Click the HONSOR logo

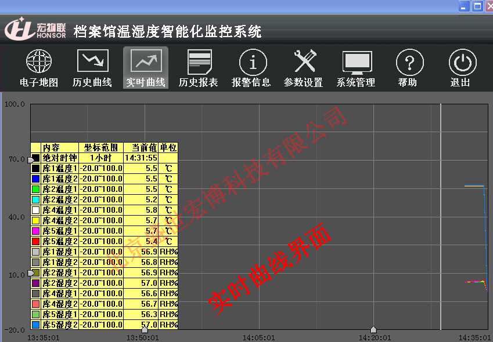(35, 29)
